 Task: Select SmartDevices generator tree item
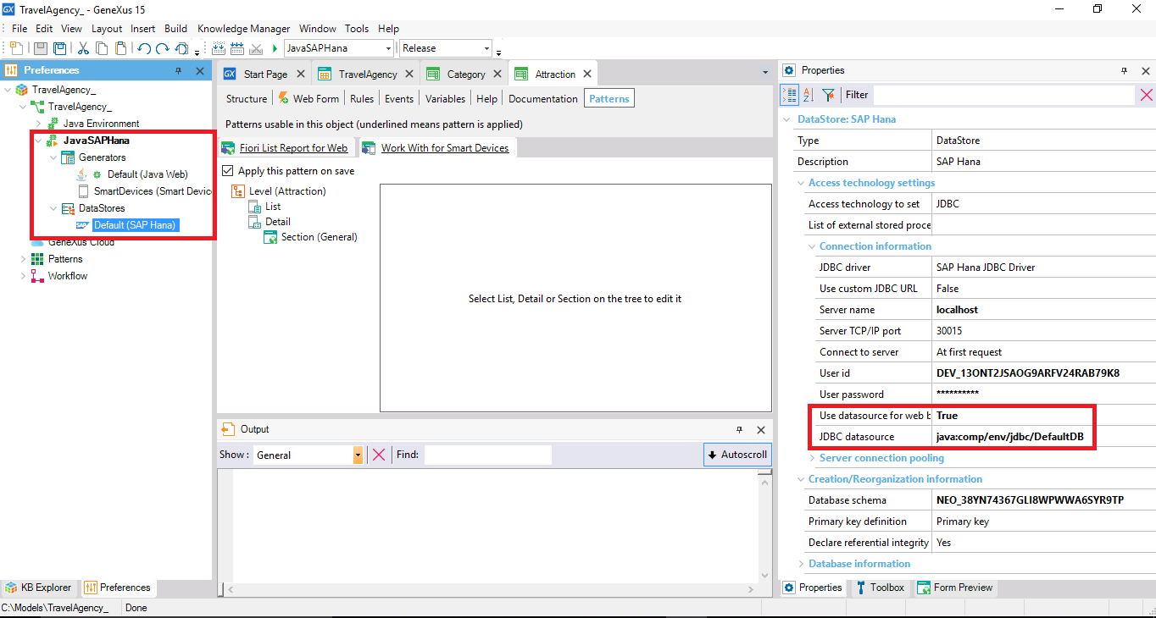click(153, 191)
